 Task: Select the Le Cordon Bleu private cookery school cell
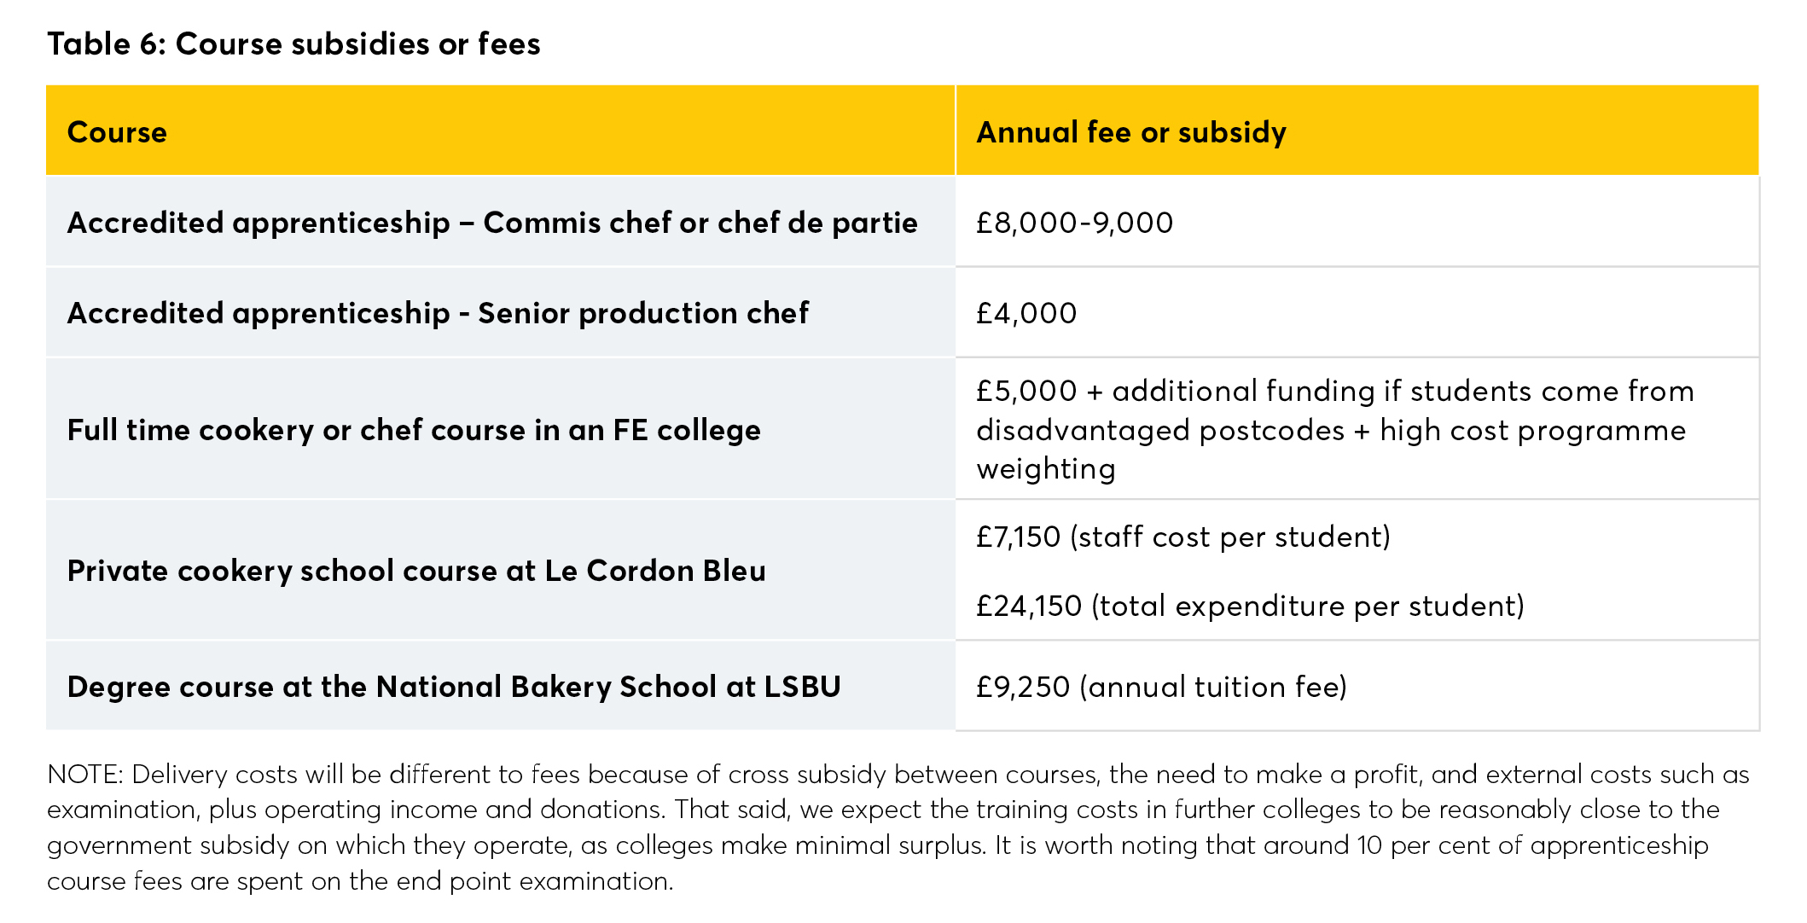(x=416, y=571)
